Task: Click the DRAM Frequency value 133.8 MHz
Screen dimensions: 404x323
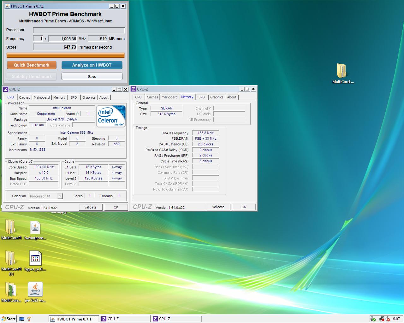Action: (205, 133)
